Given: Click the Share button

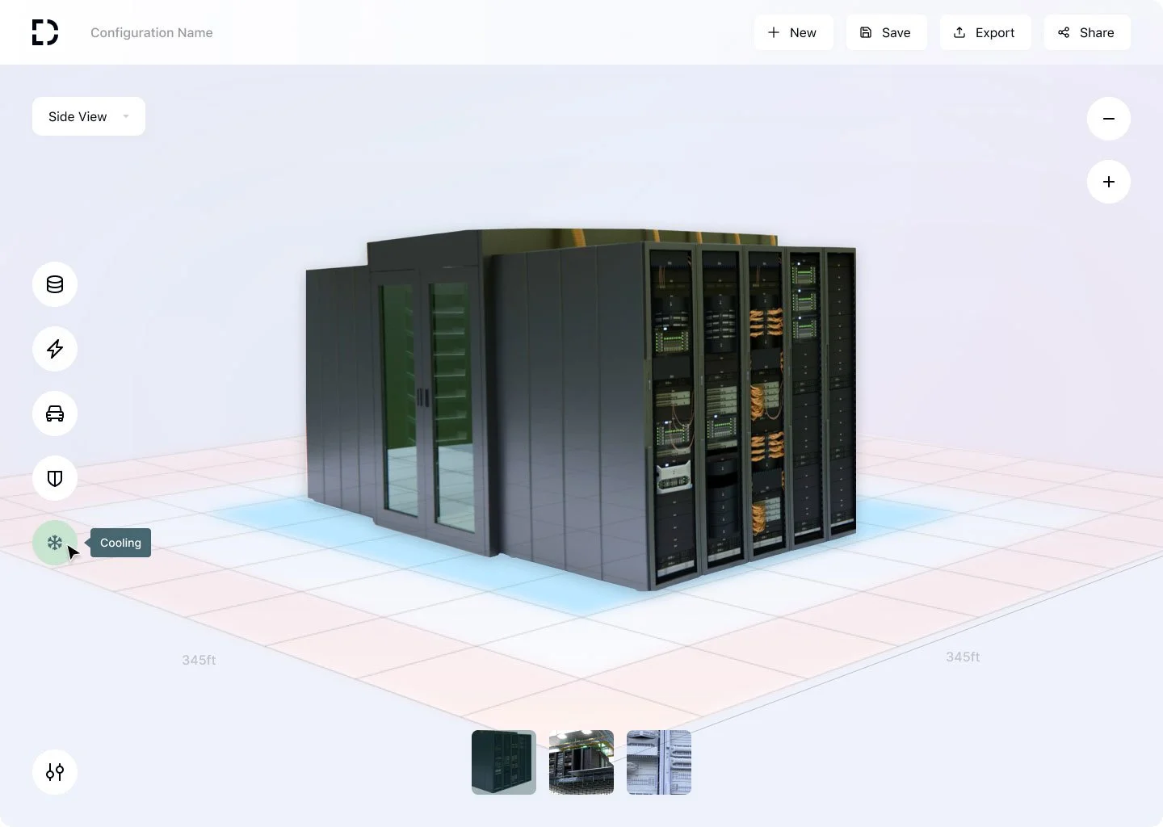Looking at the screenshot, I should click(1087, 32).
